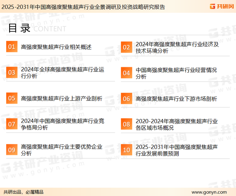Click the 10 orange number badge
This screenshot has height=196, width=236.
click(x=126, y=150)
